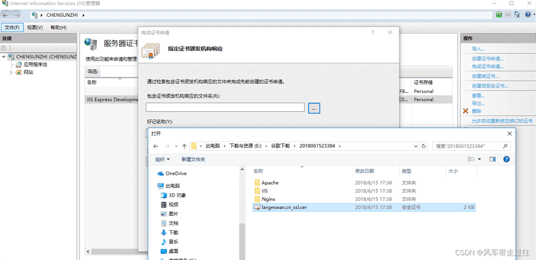The image size is (536, 260).
Task: Expand the 网站 node in Connections tree
Action: [11, 73]
